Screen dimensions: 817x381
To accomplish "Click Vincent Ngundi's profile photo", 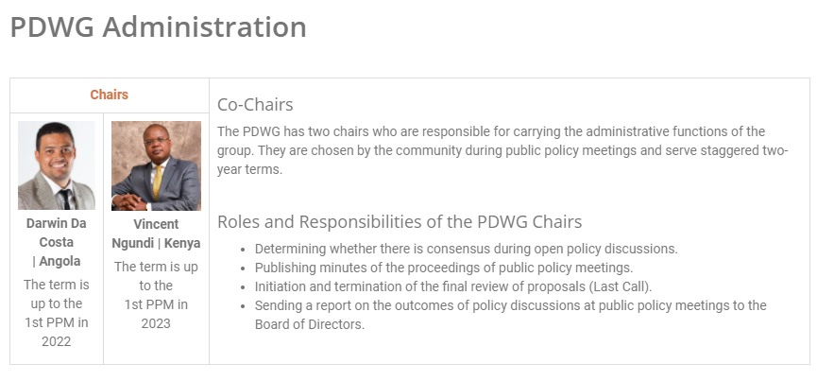I will (156, 165).
